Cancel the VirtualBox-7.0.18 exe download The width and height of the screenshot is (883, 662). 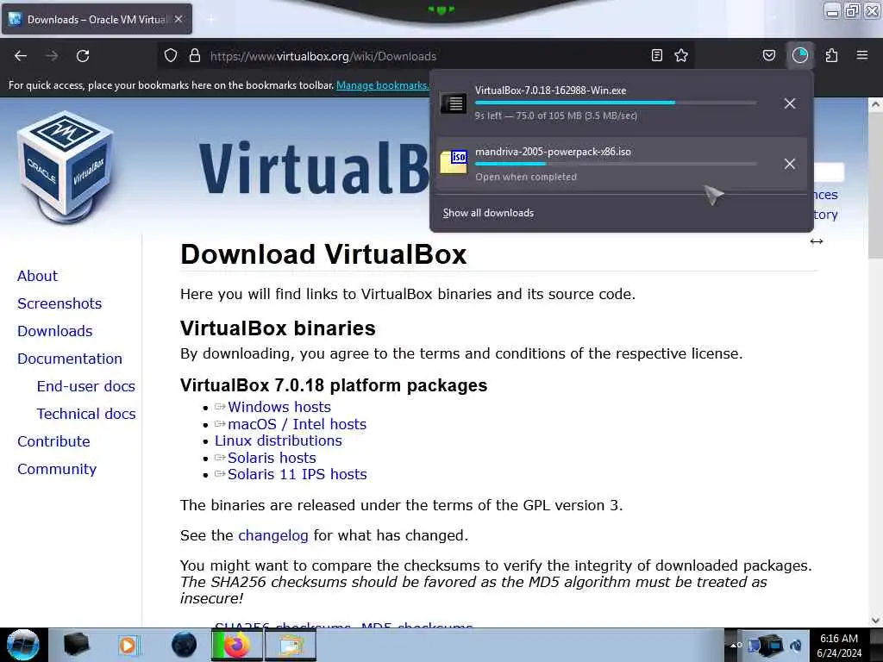pos(790,103)
